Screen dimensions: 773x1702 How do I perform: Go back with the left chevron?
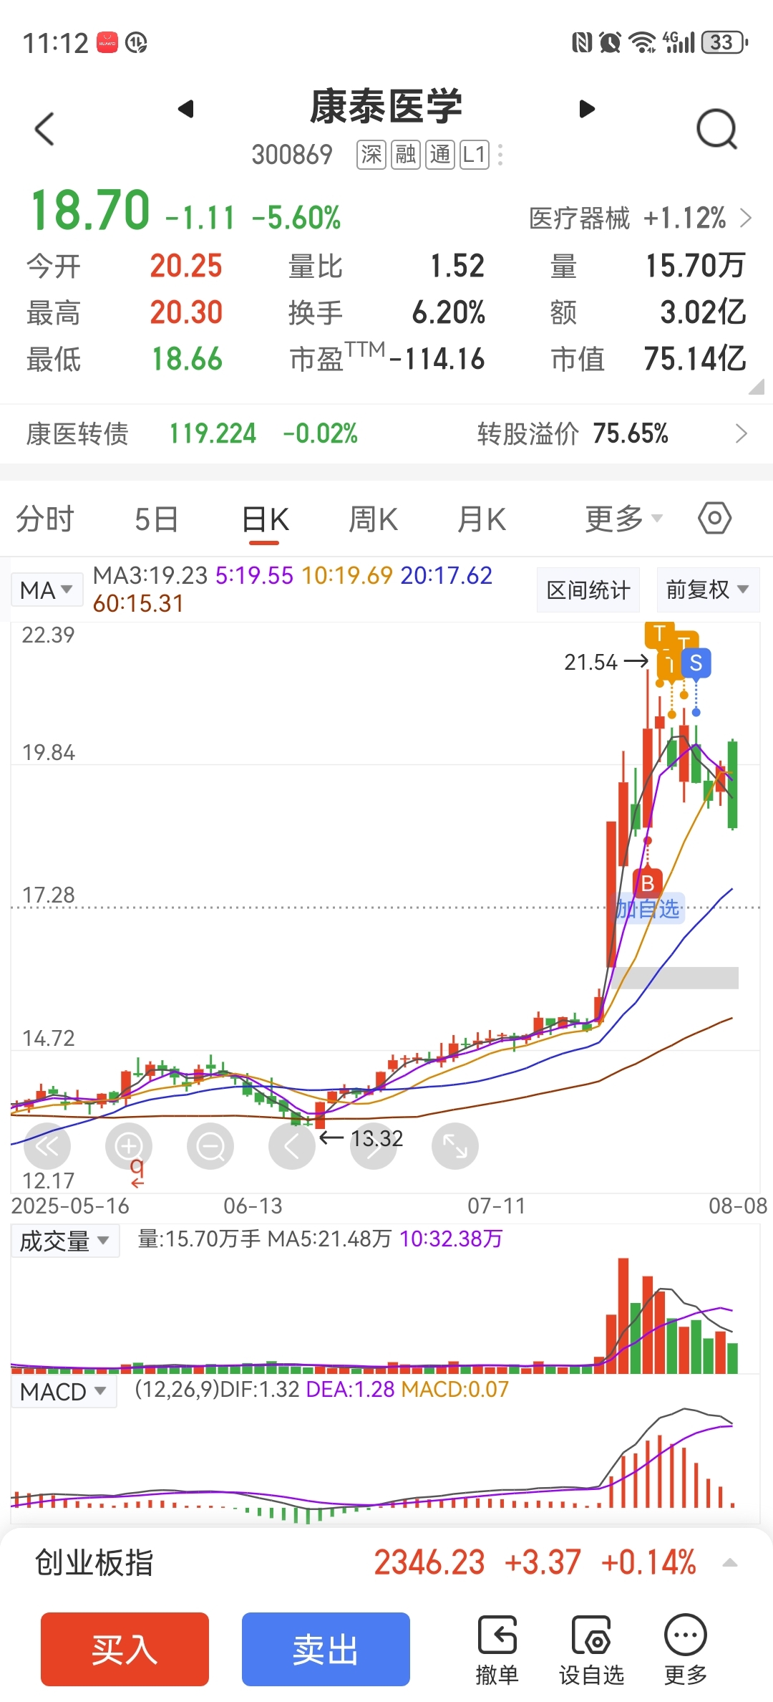coord(44,129)
